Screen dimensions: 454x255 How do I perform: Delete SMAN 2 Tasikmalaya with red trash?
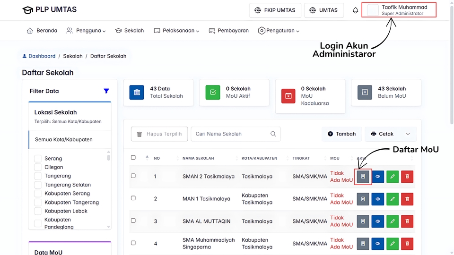pos(407,177)
